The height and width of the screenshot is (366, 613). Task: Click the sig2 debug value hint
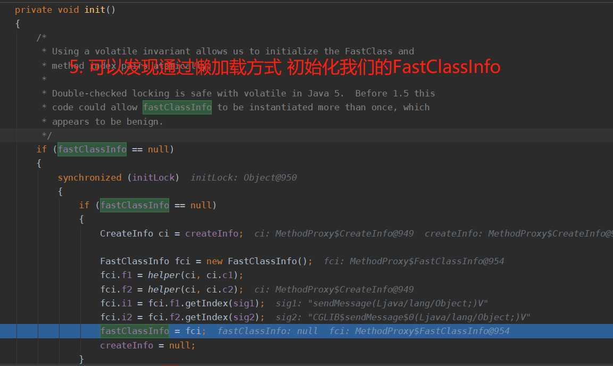[403, 317]
